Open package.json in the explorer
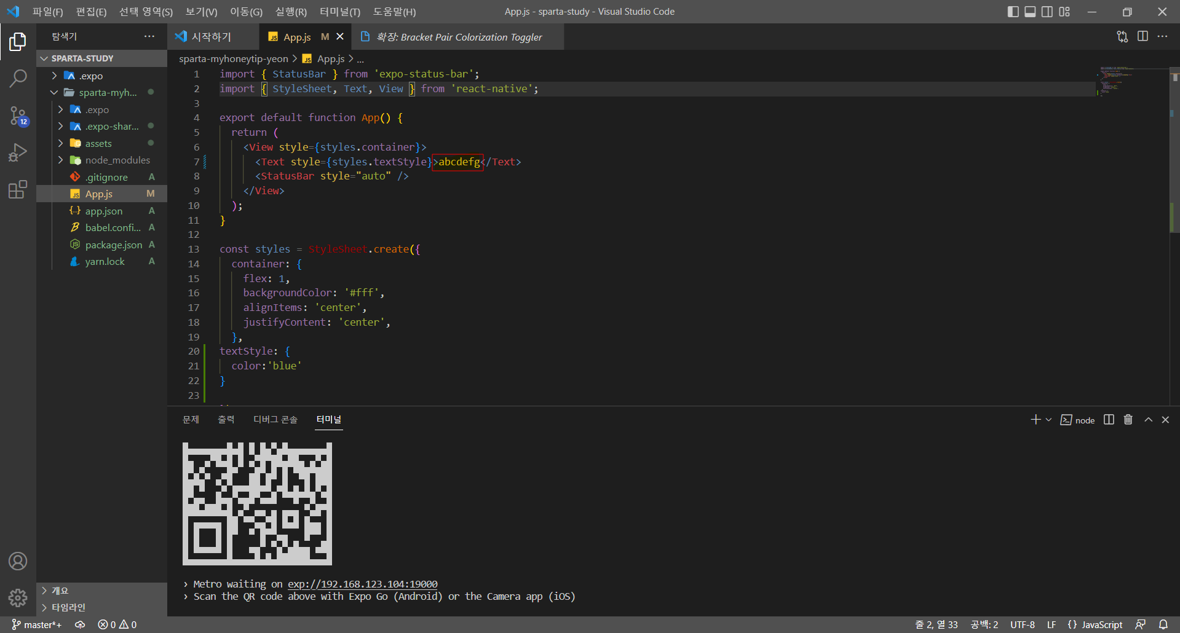This screenshot has height=633, width=1180. [x=101, y=245]
